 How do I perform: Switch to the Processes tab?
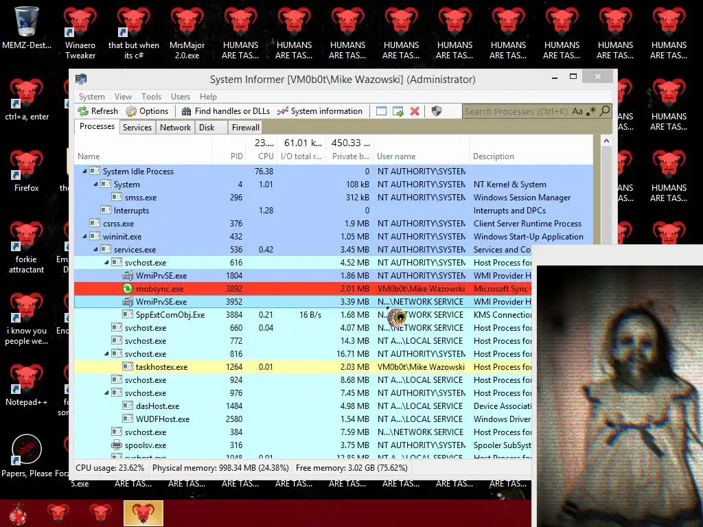tap(97, 126)
